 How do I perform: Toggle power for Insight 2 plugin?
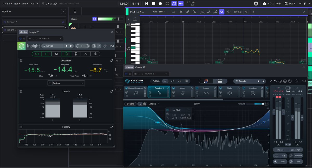pyautogui.click(x=21, y=39)
